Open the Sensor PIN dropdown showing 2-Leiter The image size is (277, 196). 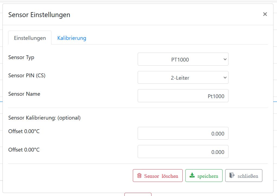pos(183,78)
